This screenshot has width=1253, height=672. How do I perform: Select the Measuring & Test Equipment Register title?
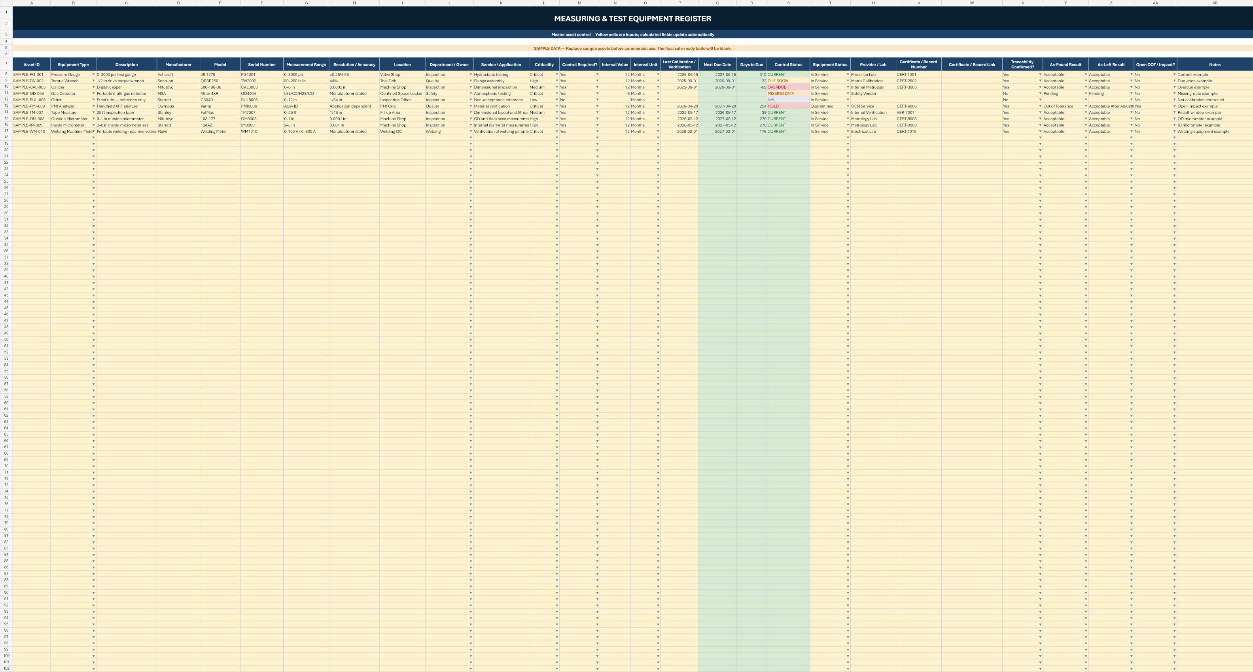pos(632,19)
